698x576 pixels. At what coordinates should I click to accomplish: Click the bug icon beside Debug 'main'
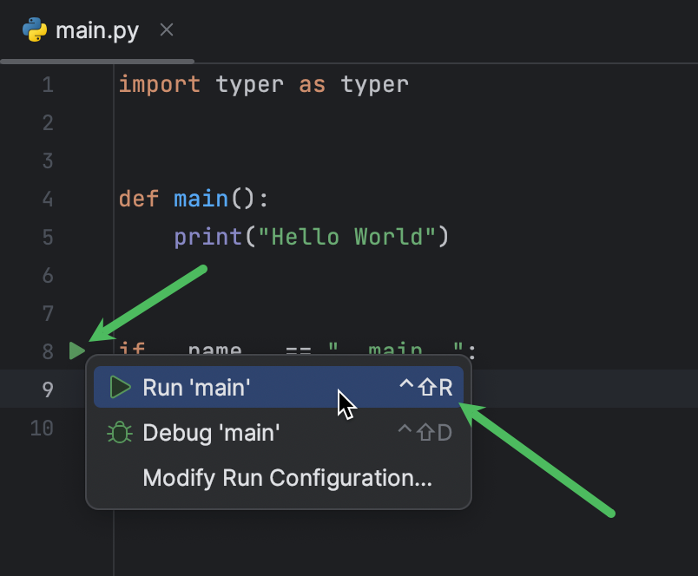(x=120, y=432)
